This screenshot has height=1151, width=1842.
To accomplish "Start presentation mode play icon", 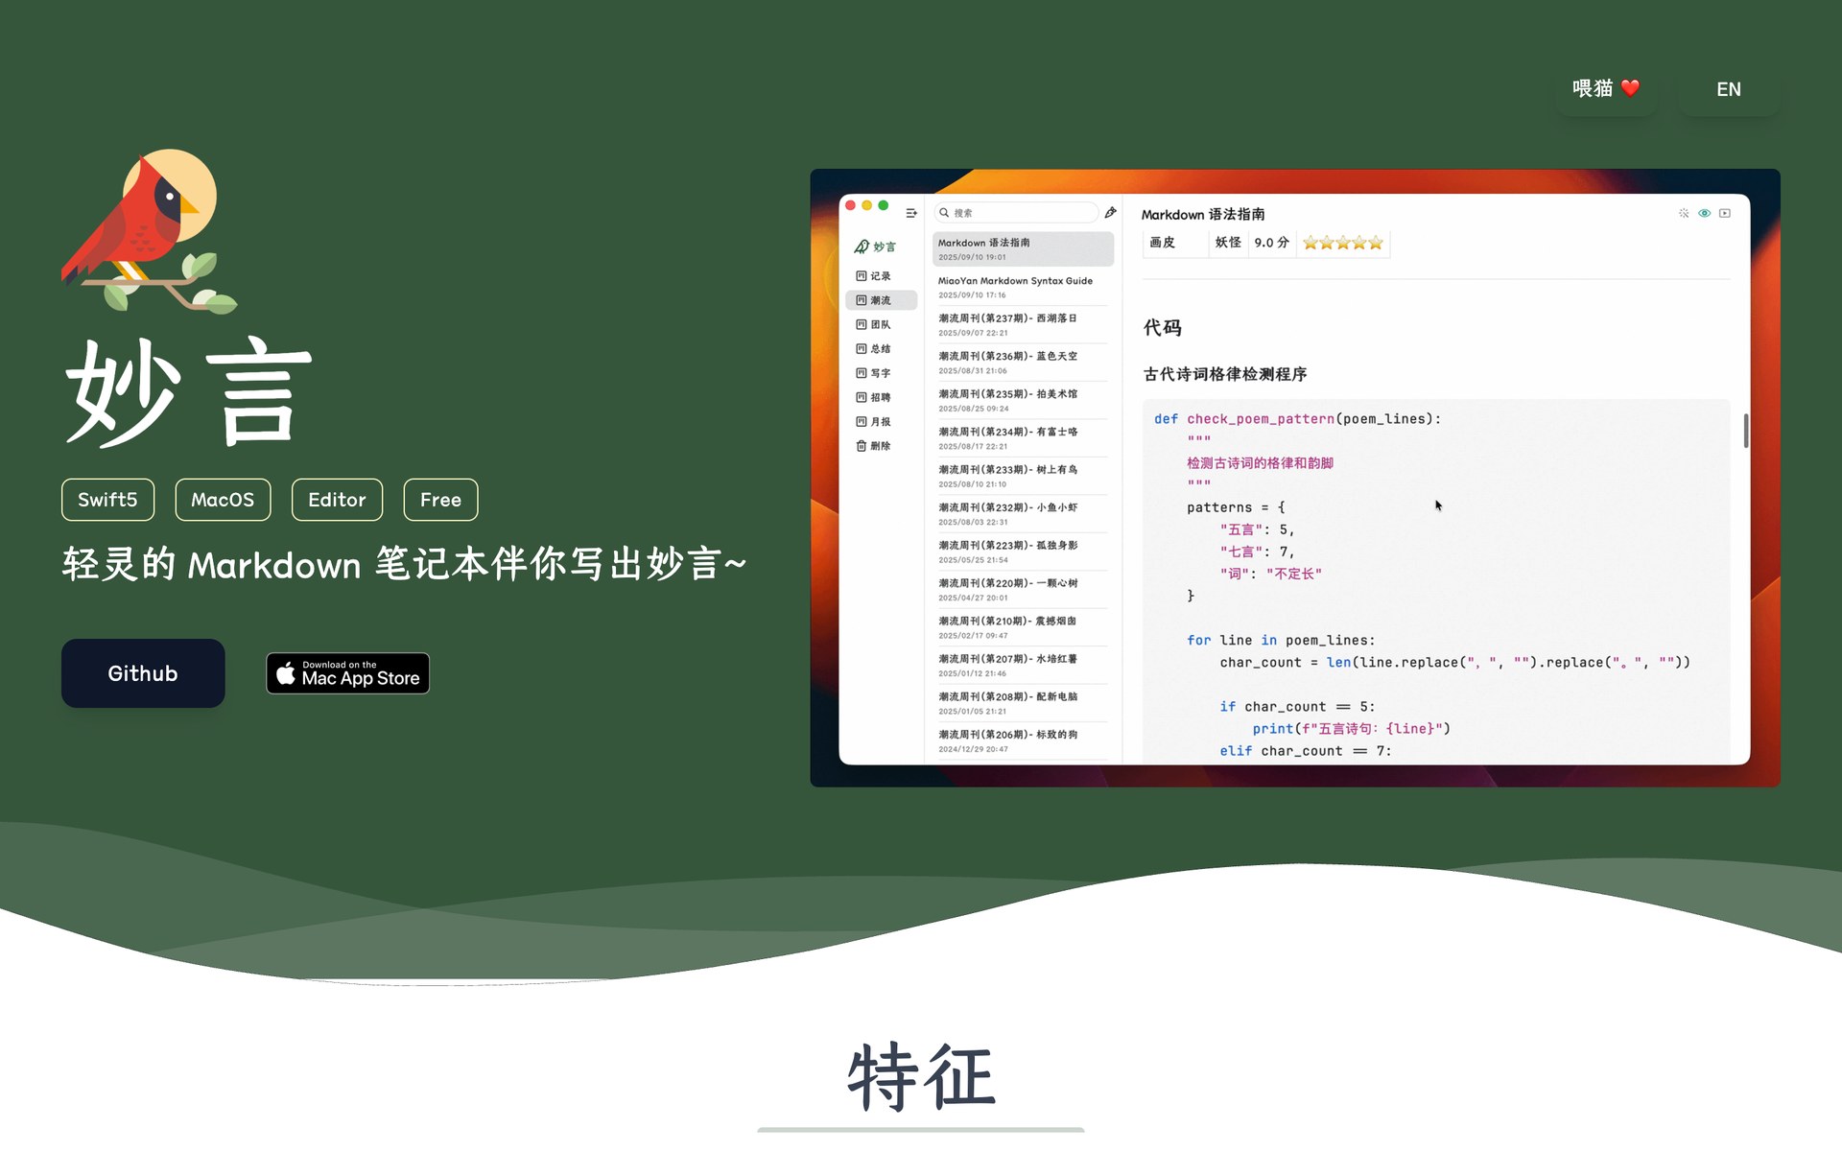I will point(1725,213).
